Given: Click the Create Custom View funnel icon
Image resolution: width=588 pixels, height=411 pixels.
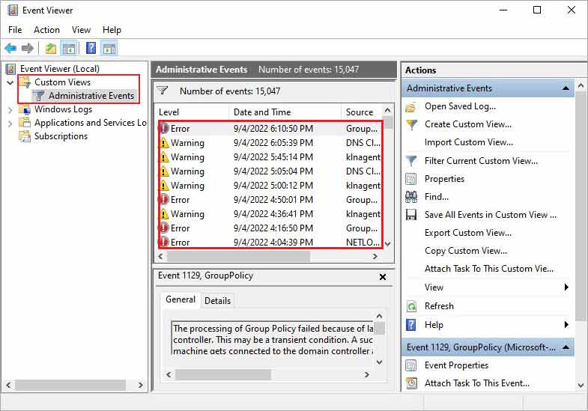Looking at the screenshot, I should coord(411,124).
